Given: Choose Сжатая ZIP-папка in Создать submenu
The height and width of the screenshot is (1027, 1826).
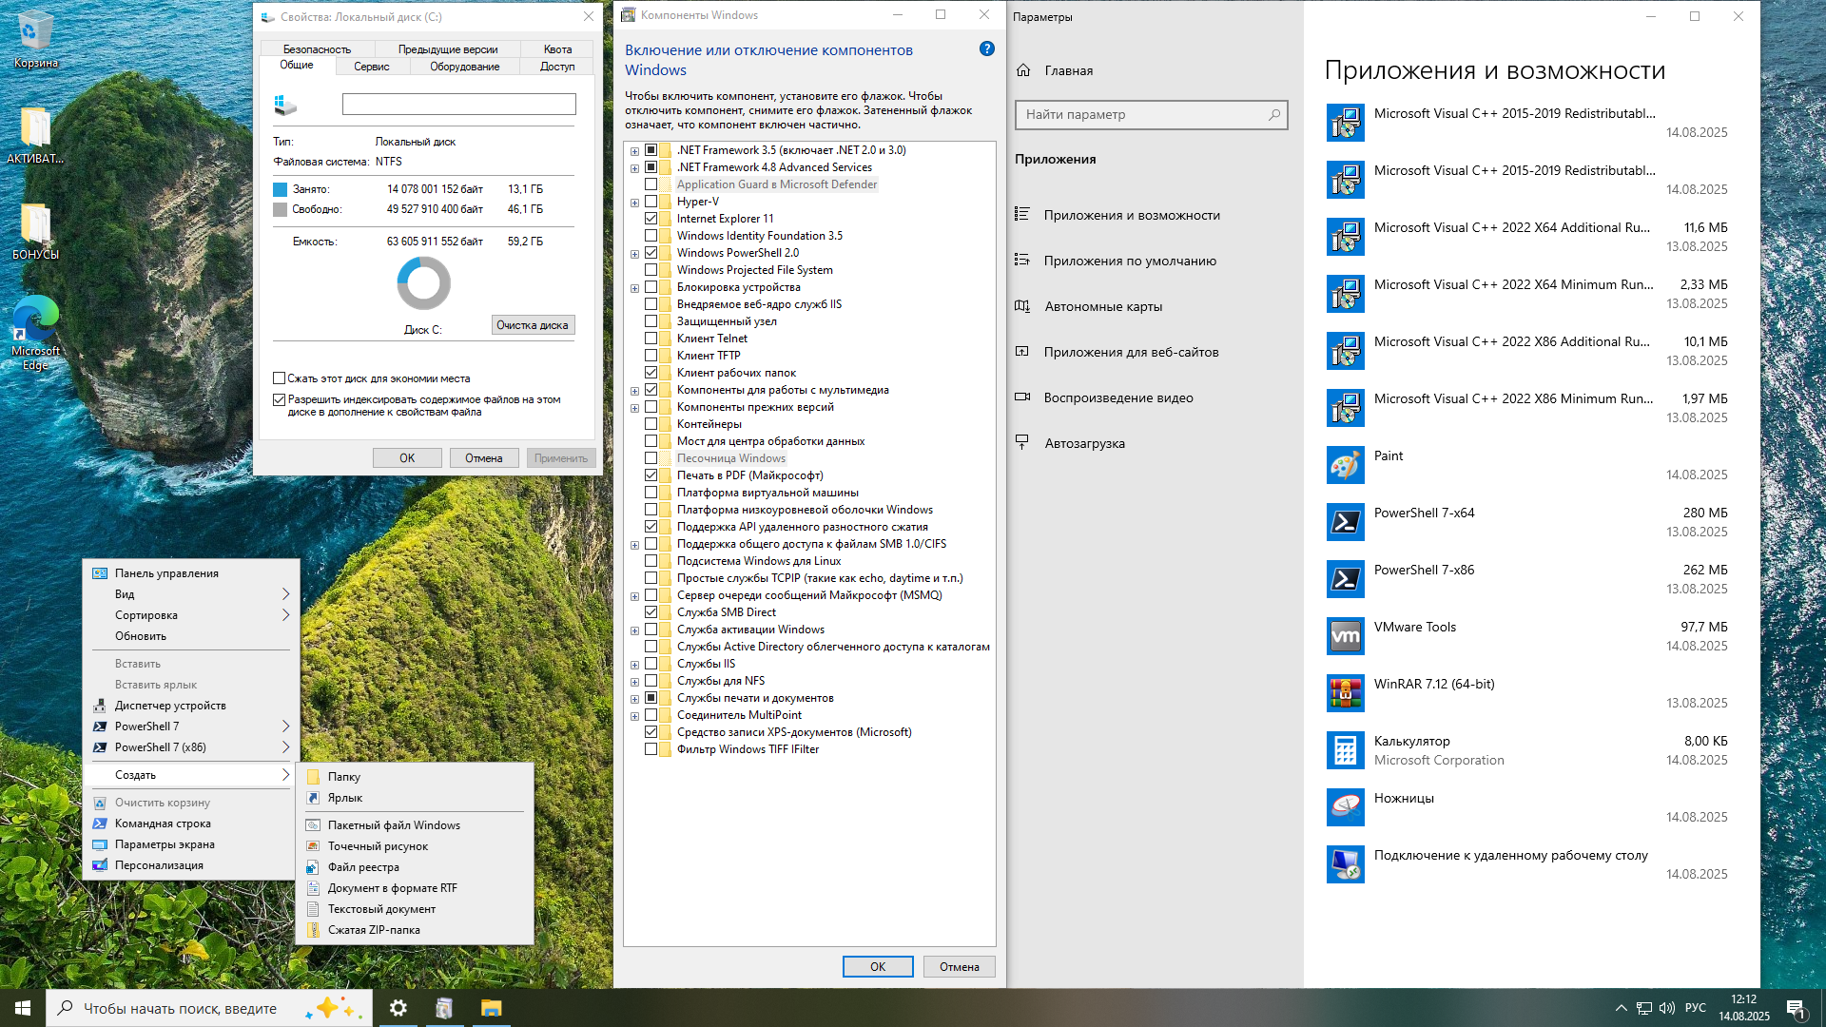Looking at the screenshot, I should (415, 930).
